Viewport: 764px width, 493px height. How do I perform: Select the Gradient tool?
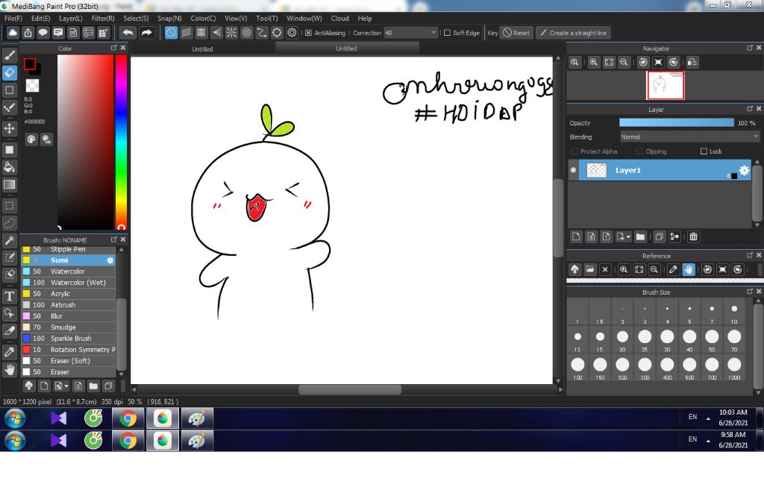coord(9,185)
